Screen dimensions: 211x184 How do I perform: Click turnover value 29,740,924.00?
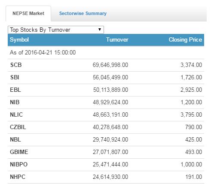point(110,140)
